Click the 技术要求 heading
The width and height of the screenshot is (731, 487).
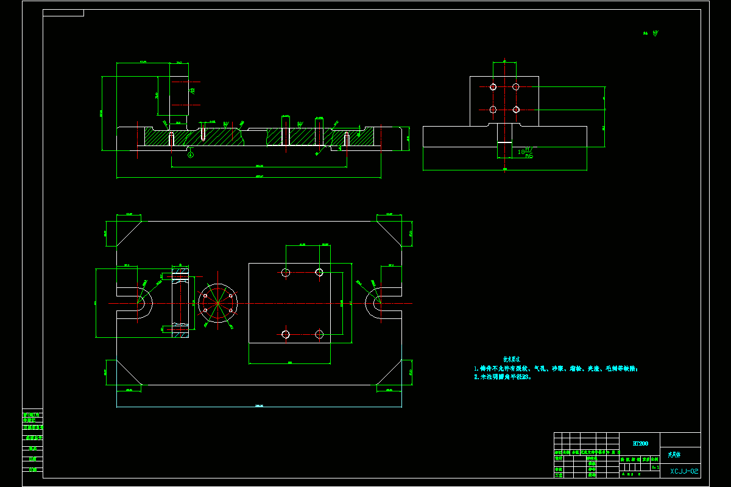pos(510,360)
